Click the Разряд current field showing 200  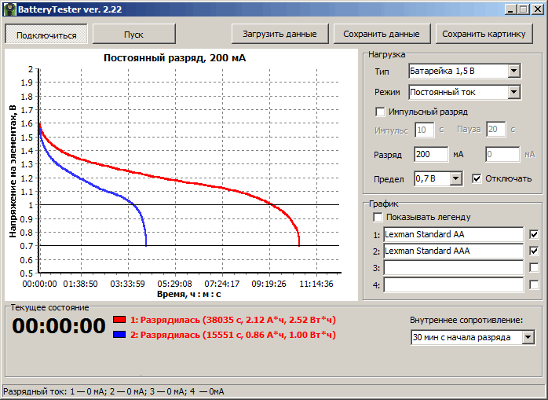[431, 154]
